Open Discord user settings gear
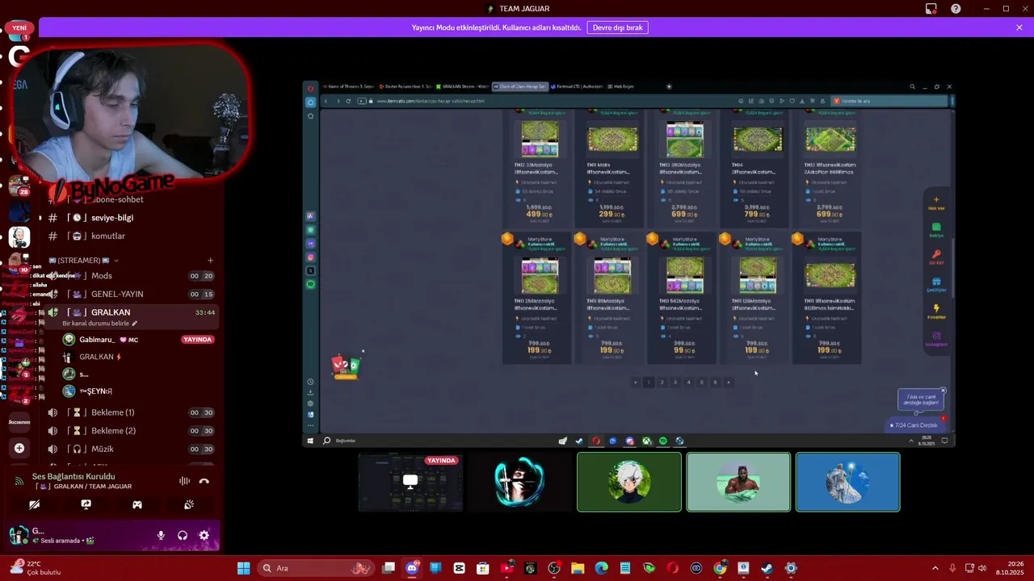The width and height of the screenshot is (1034, 581). (204, 535)
